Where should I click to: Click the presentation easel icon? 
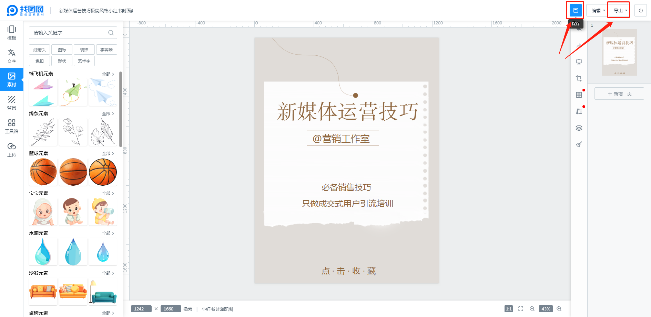579,62
